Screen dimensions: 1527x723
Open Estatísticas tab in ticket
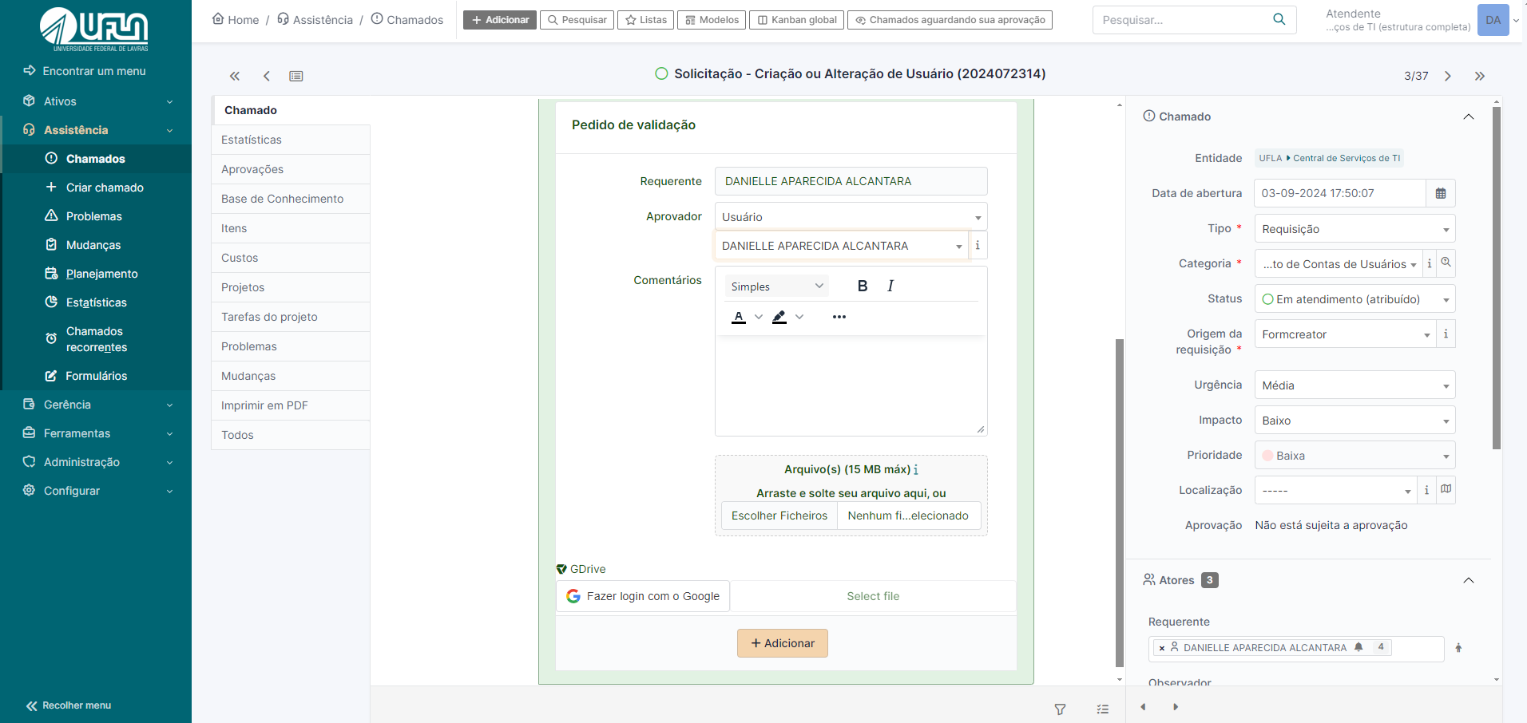click(291, 140)
